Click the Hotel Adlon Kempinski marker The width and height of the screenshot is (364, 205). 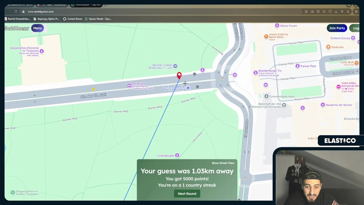click(339, 87)
